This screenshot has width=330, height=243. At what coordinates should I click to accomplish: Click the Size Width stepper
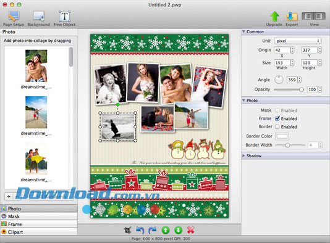(292, 62)
